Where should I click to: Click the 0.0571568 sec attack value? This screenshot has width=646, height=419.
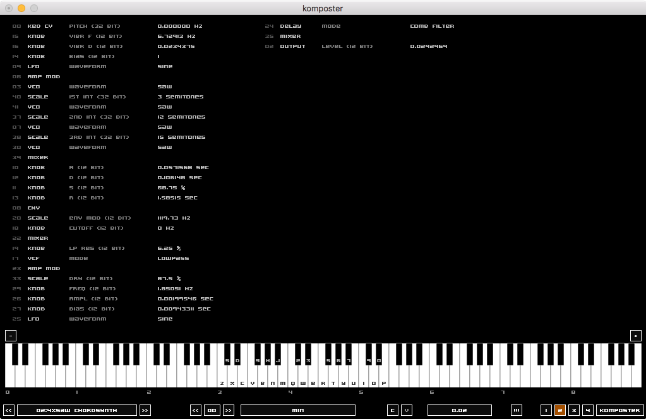point(183,167)
